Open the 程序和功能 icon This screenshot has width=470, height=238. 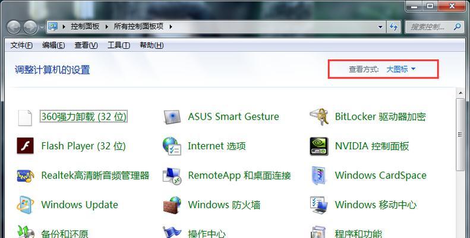tap(318, 232)
